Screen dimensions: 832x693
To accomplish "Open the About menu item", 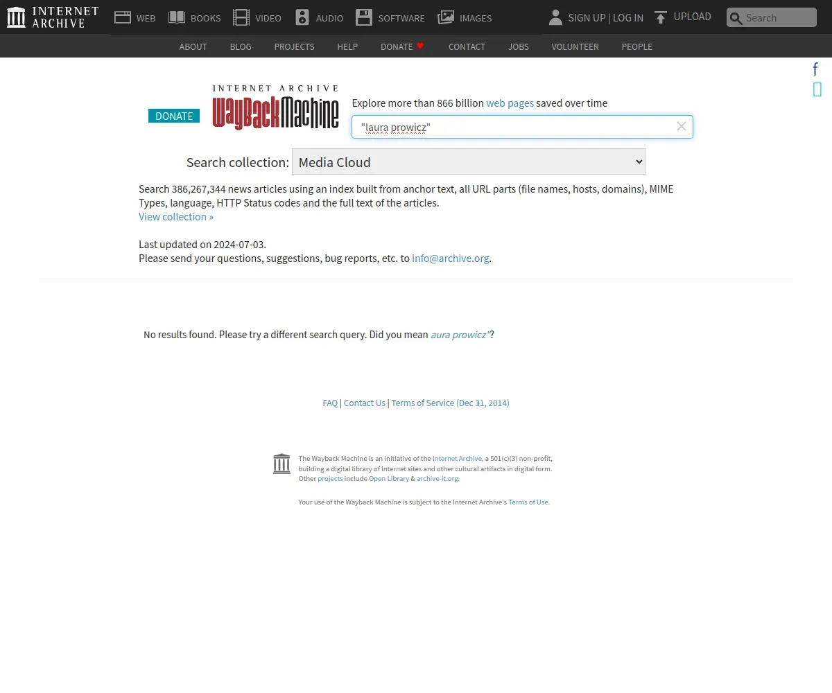I will [193, 46].
